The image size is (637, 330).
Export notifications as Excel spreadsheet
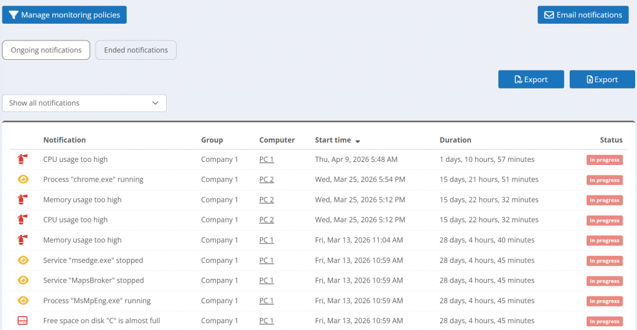tap(602, 79)
